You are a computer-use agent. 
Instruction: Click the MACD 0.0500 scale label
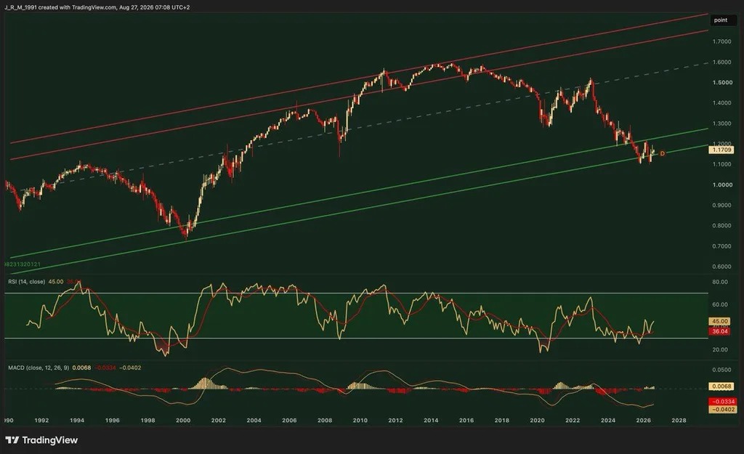[x=721, y=370]
